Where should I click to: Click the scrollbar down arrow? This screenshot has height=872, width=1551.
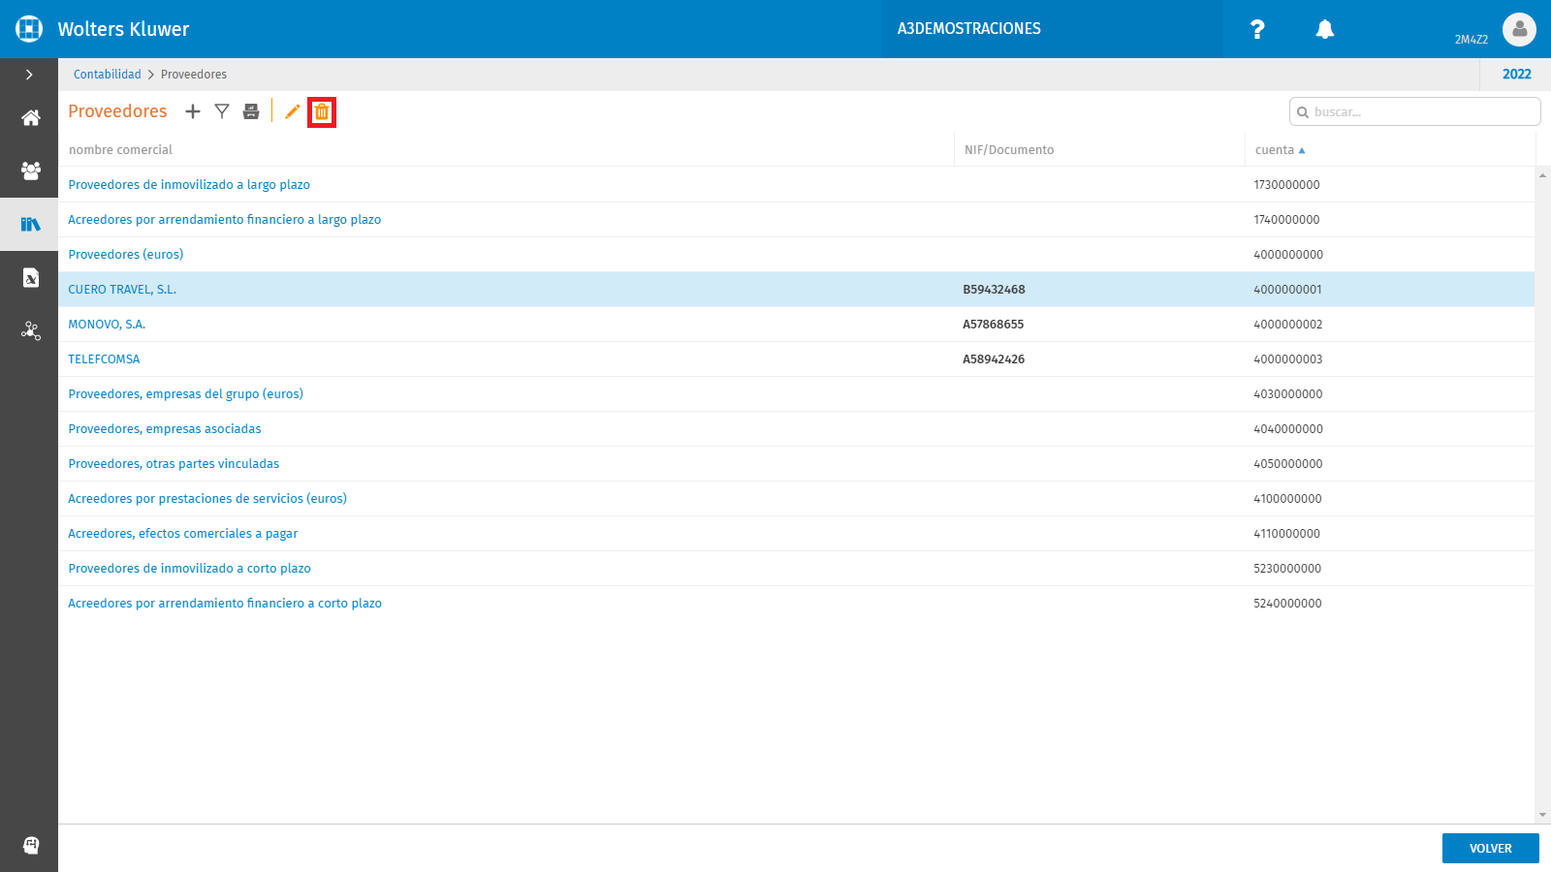(x=1542, y=815)
